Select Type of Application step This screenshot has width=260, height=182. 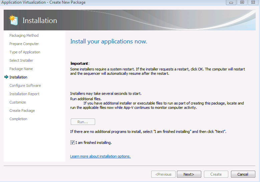click(x=25, y=52)
